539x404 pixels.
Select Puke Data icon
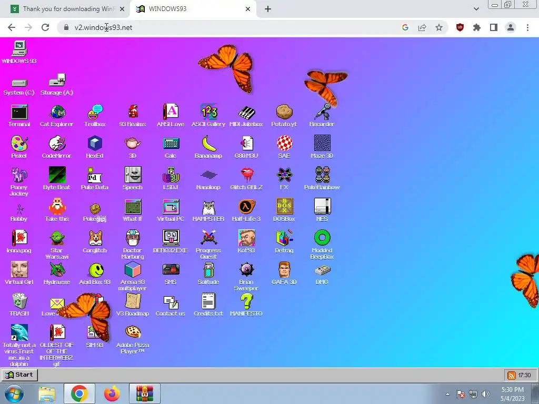click(95, 179)
